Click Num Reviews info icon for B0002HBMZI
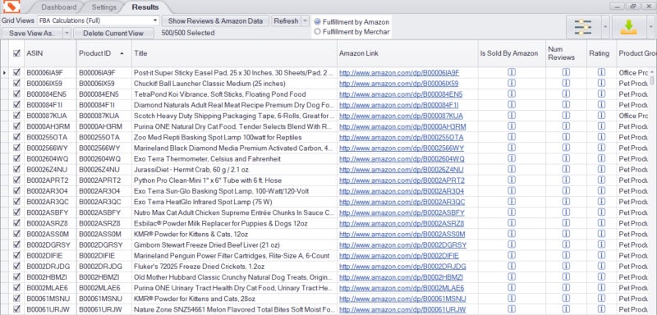 point(566,277)
